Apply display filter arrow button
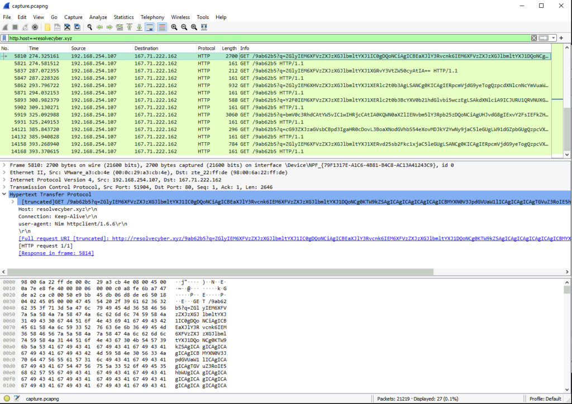572x404 pixels. (544, 39)
